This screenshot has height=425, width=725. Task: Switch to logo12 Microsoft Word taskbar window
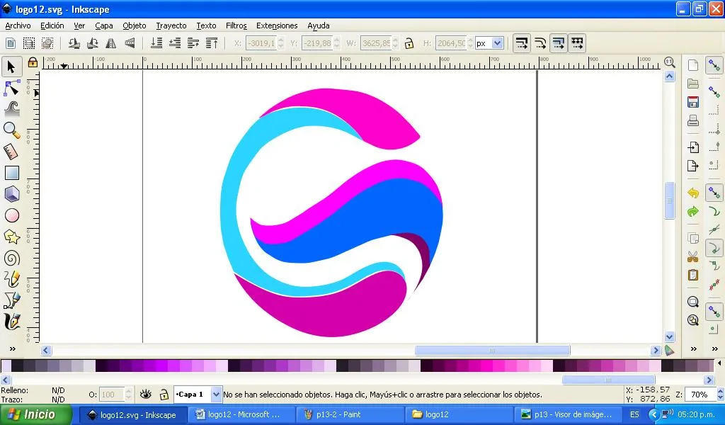241,414
